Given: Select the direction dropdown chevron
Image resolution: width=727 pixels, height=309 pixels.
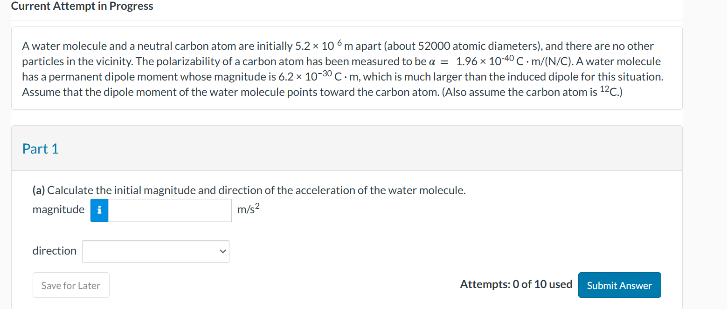Looking at the screenshot, I should click(x=222, y=251).
